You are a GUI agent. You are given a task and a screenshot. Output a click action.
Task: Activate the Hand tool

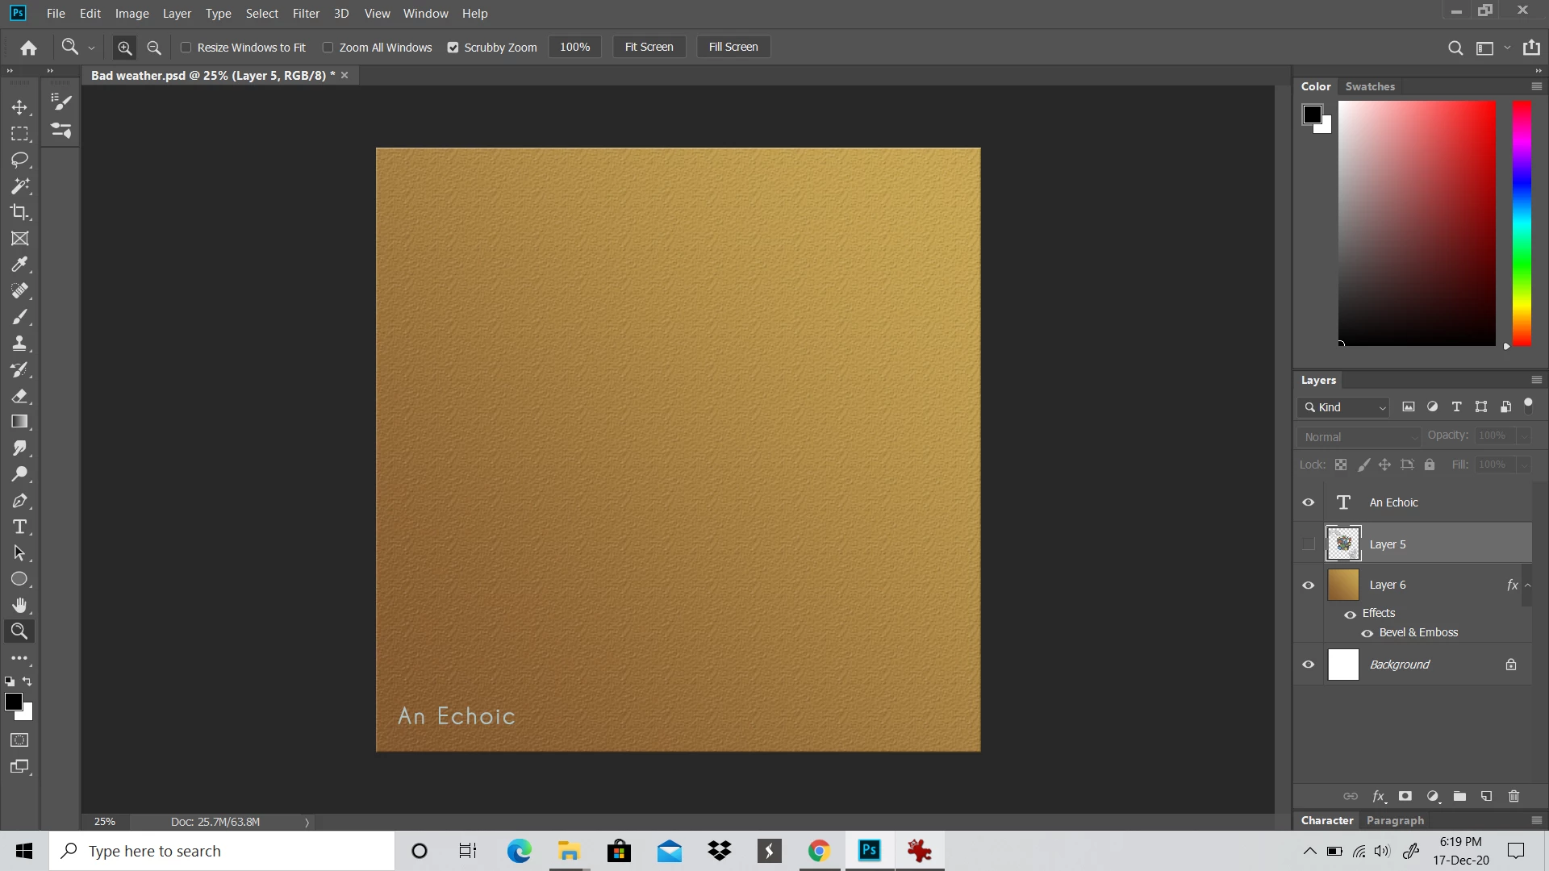click(x=19, y=605)
